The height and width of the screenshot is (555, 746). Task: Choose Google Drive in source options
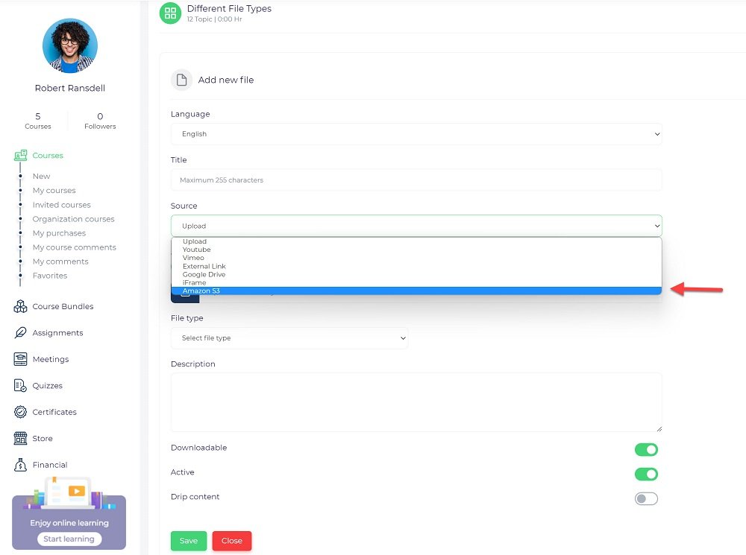click(x=204, y=274)
